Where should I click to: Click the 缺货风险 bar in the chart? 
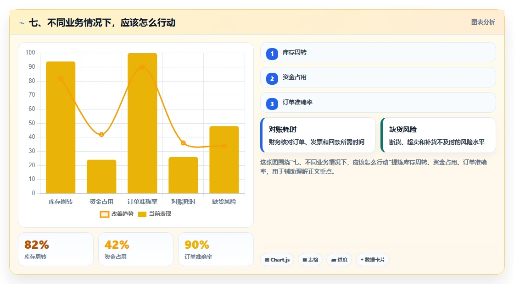(224, 160)
